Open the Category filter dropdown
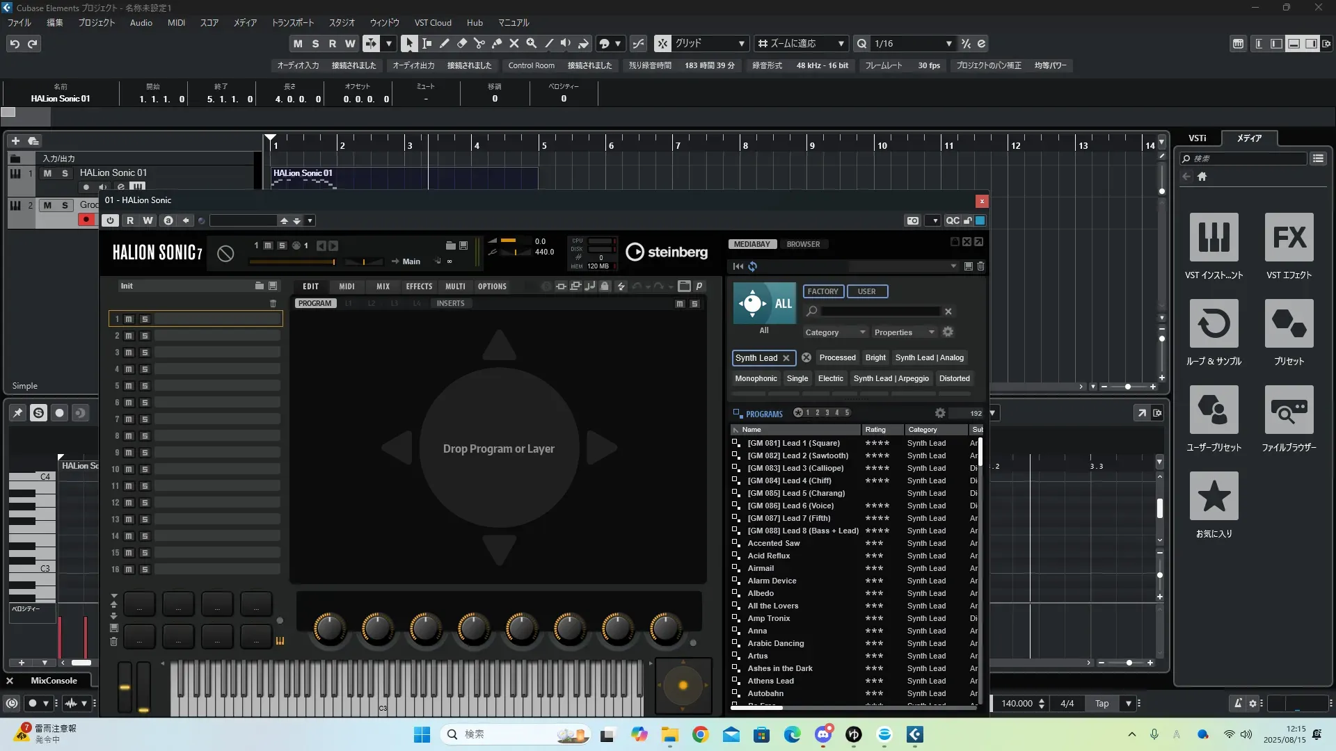Image resolution: width=1336 pixels, height=751 pixels. (x=834, y=332)
